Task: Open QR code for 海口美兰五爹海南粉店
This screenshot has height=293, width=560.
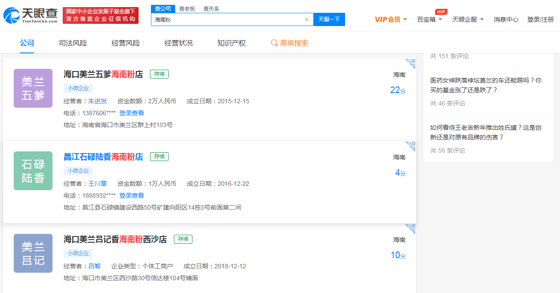Action: tap(410, 64)
